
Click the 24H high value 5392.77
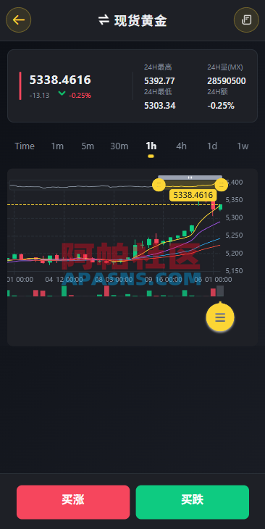pyautogui.click(x=159, y=81)
